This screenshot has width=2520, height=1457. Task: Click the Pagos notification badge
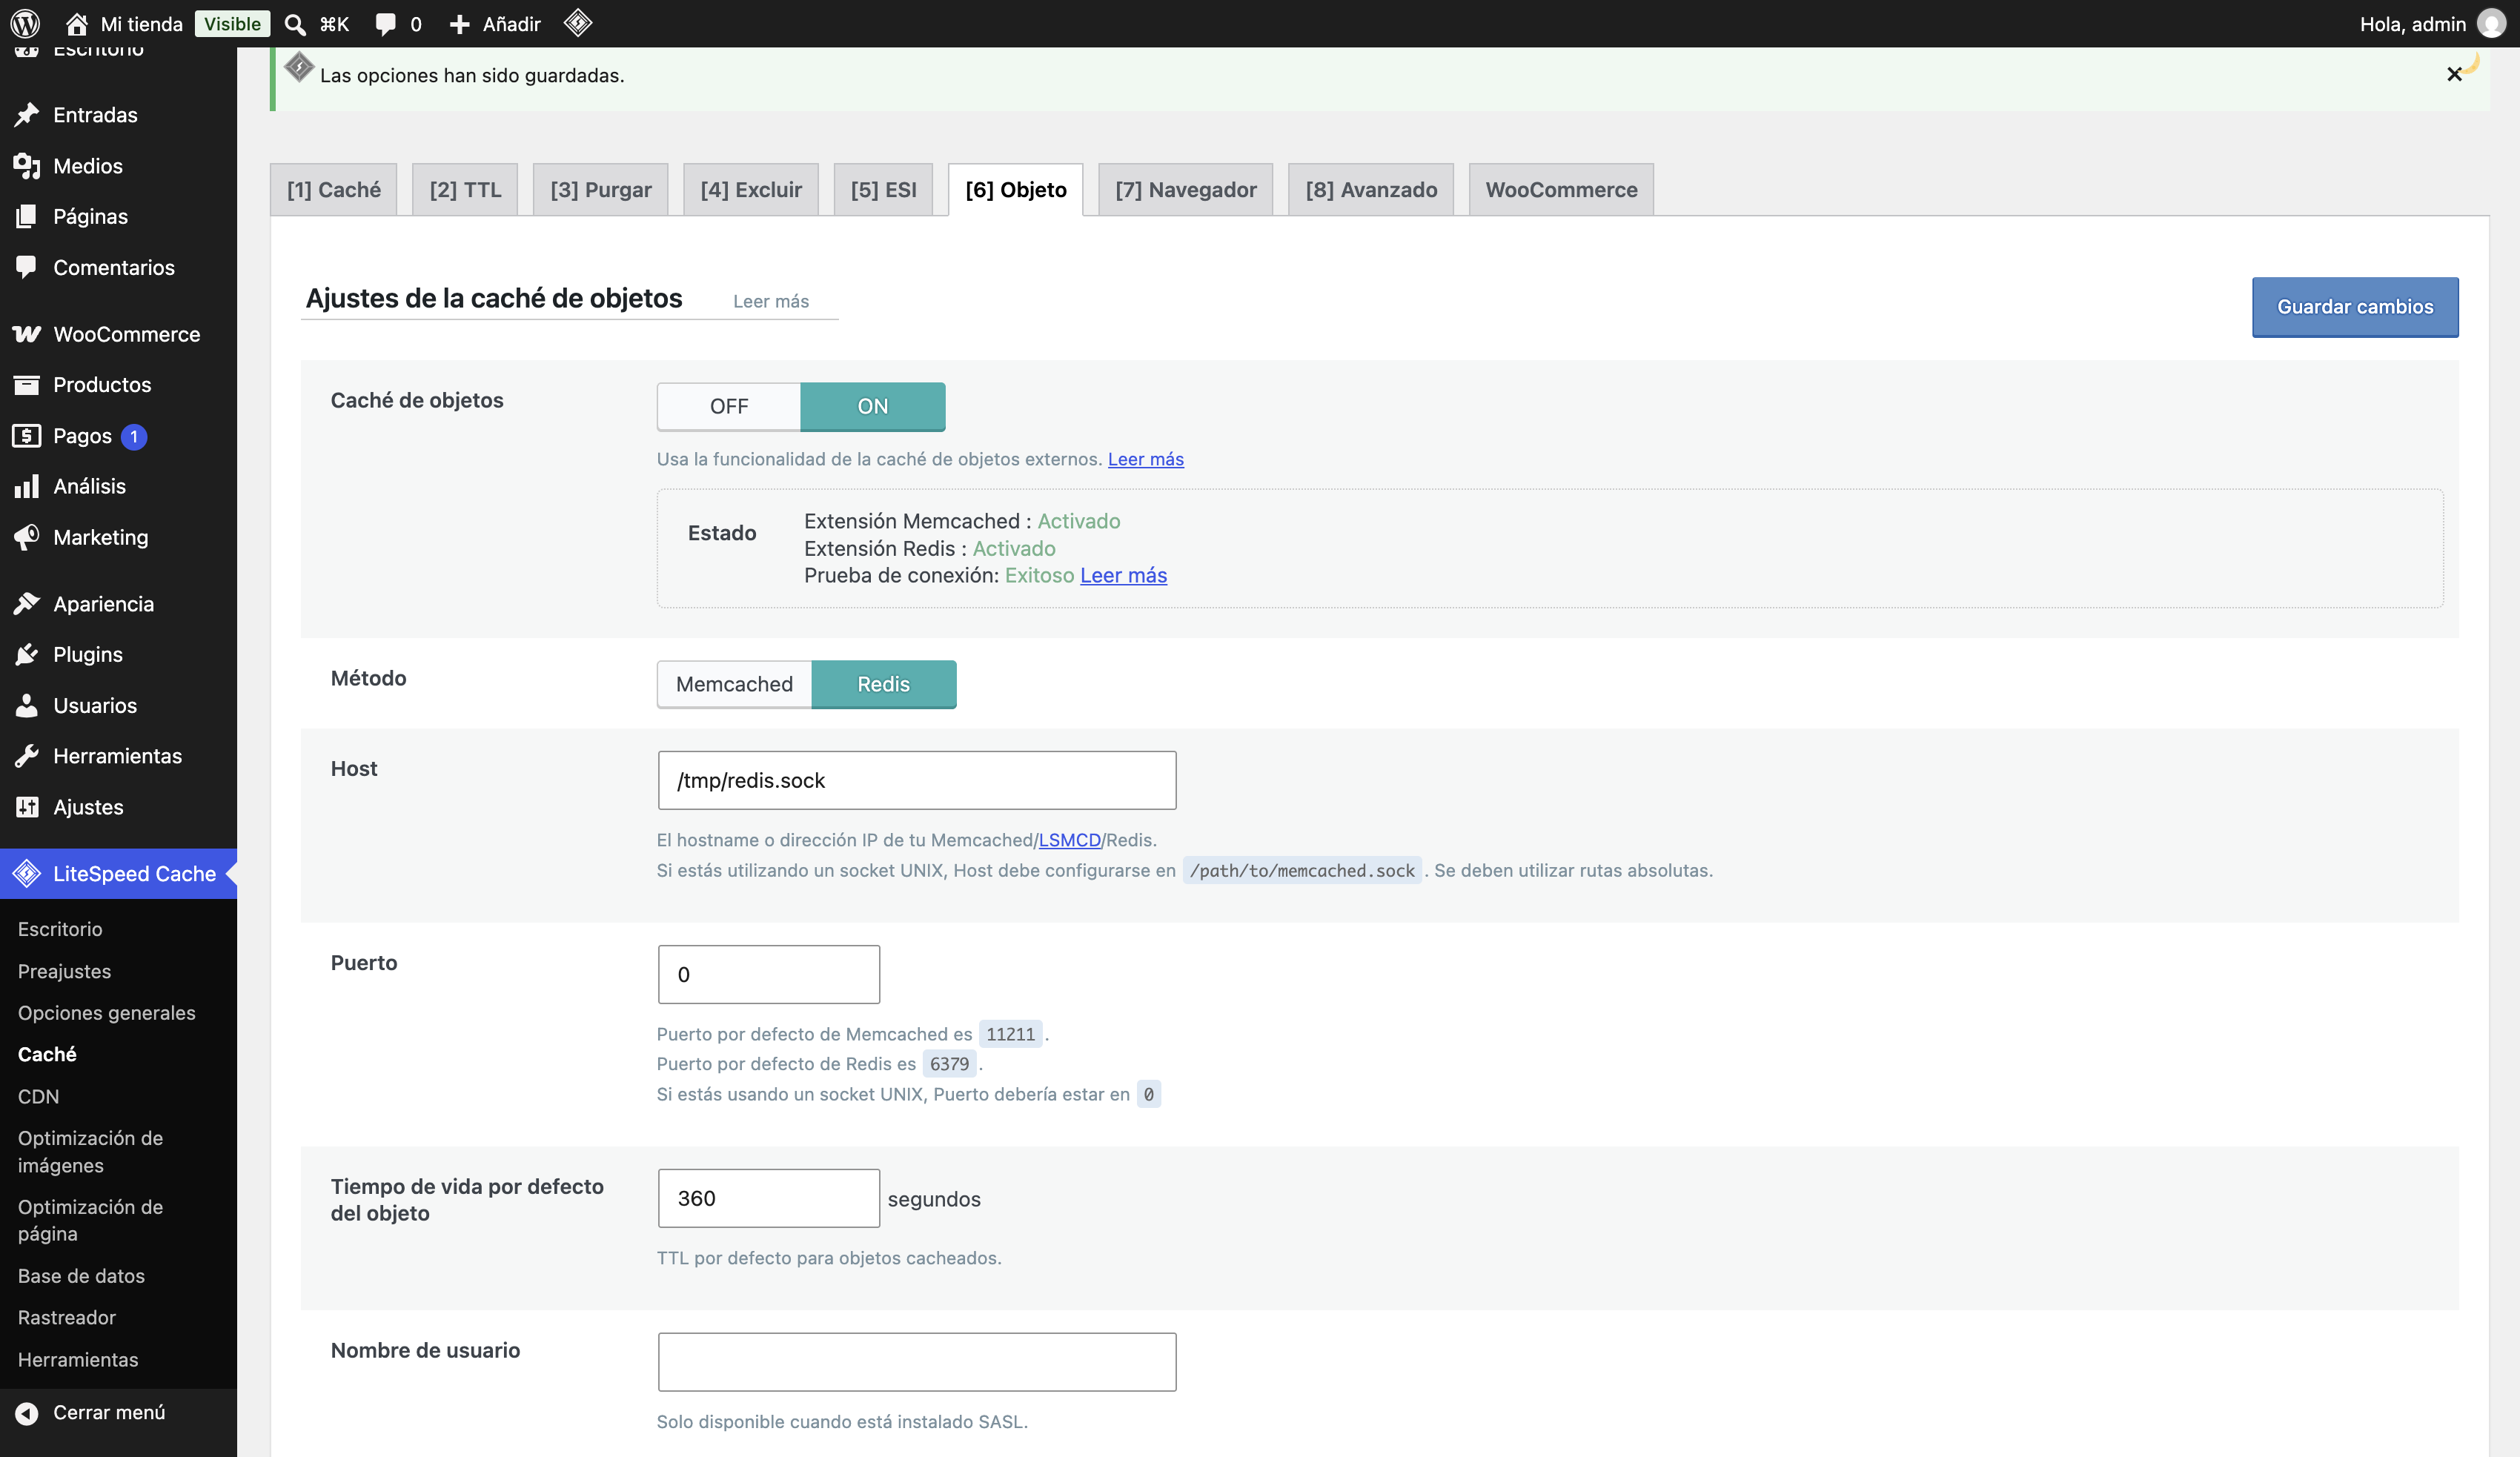(134, 437)
